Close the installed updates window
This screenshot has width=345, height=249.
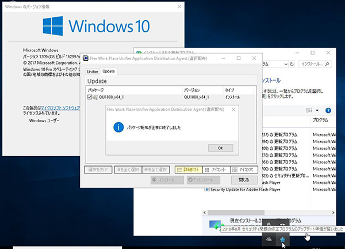click(328, 52)
